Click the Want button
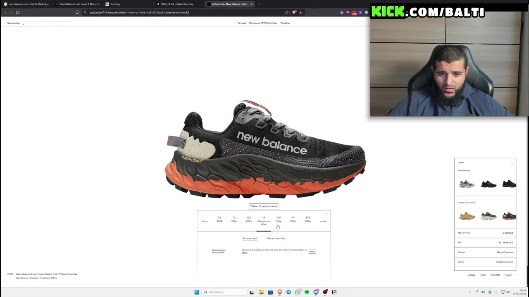This screenshot has width=529, height=297. (x=312, y=252)
